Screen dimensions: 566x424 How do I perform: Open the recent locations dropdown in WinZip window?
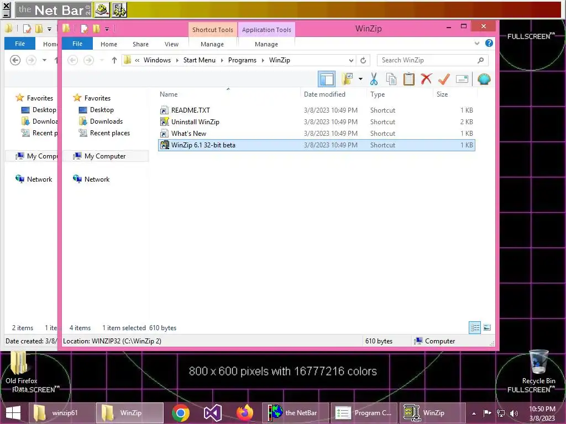102,60
